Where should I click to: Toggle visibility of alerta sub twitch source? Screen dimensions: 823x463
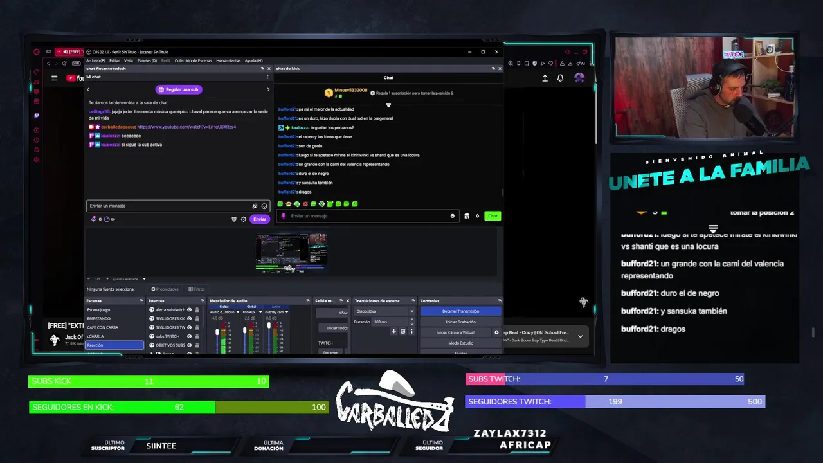point(189,309)
